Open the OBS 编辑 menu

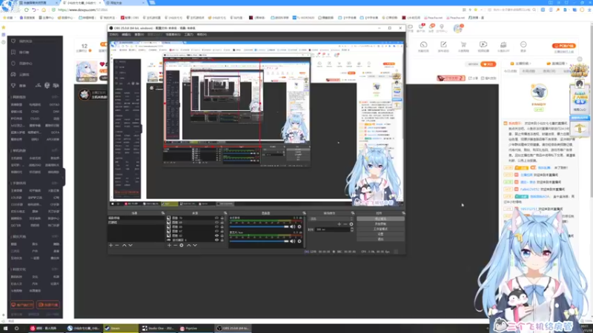[x=126, y=35]
